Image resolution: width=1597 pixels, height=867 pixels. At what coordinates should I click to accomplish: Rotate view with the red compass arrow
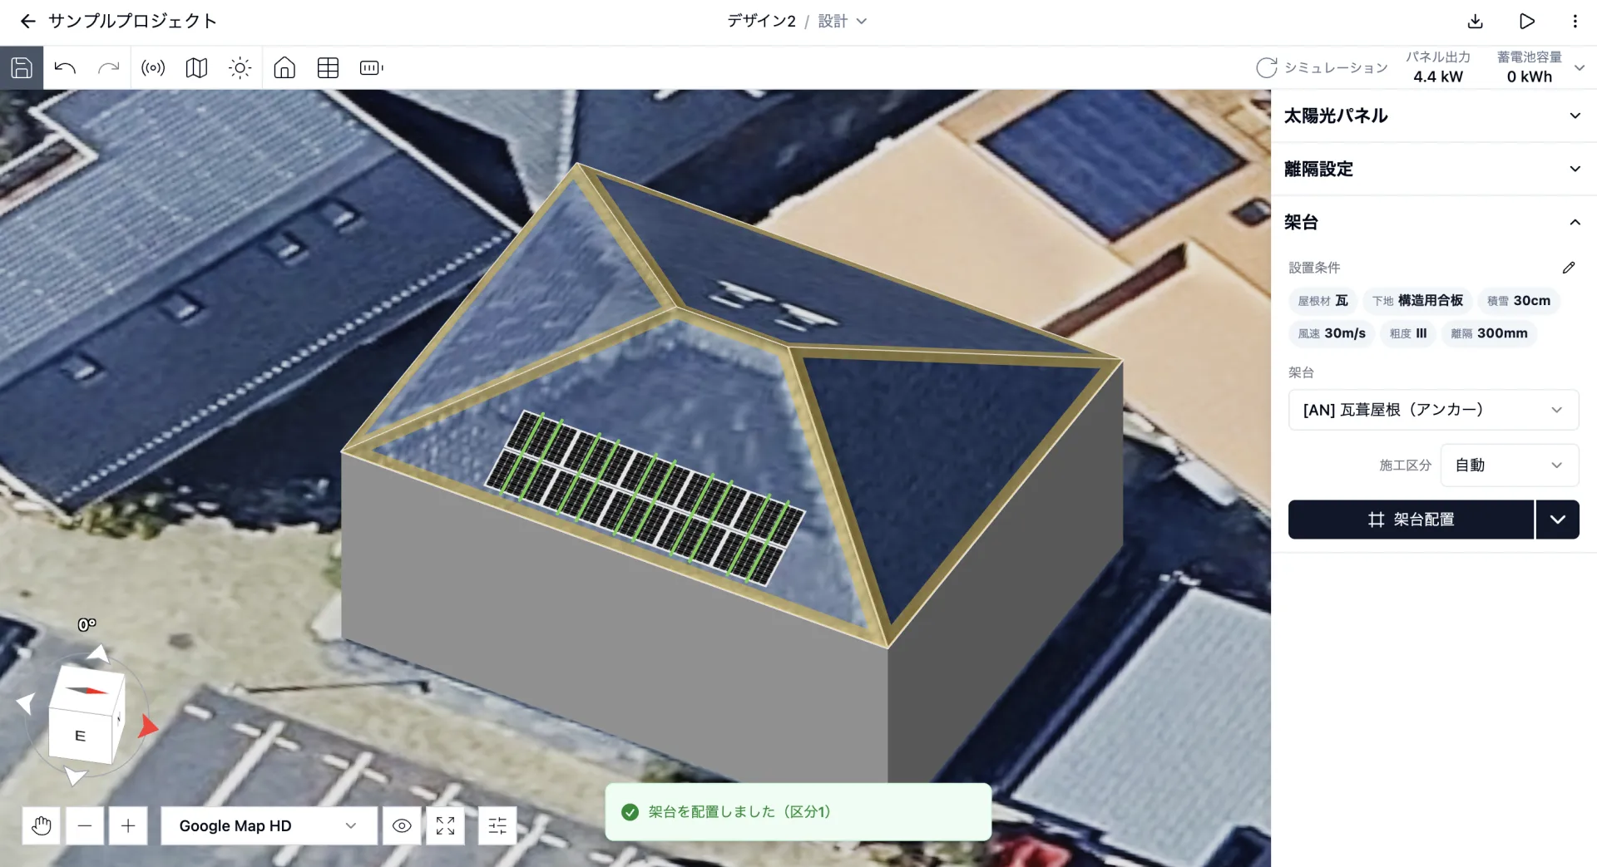pos(147,727)
